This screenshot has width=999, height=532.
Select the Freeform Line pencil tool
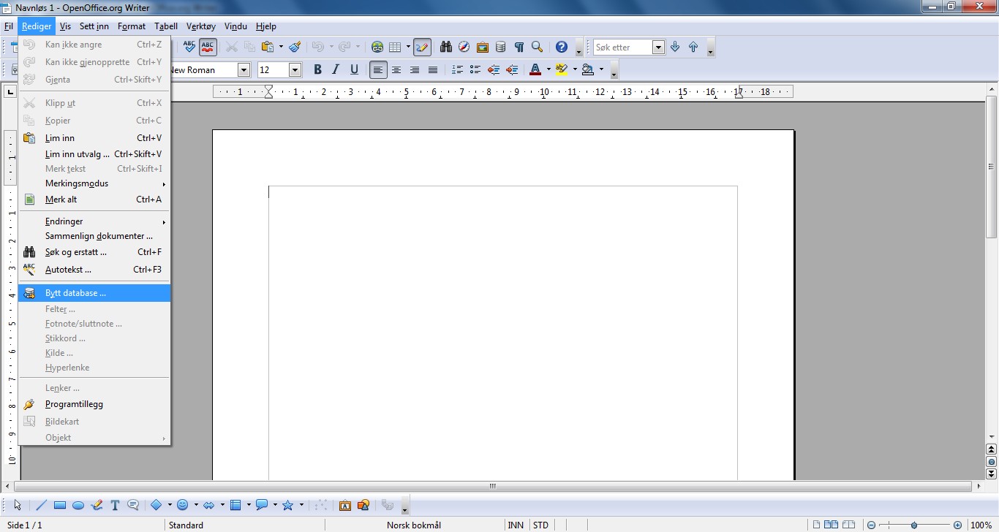point(97,505)
